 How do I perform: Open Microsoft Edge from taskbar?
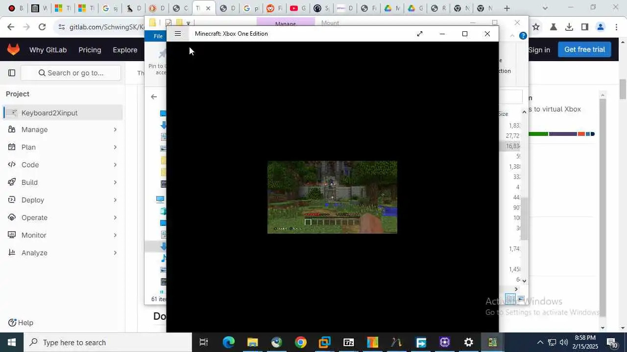pyautogui.click(x=229, y=342)
